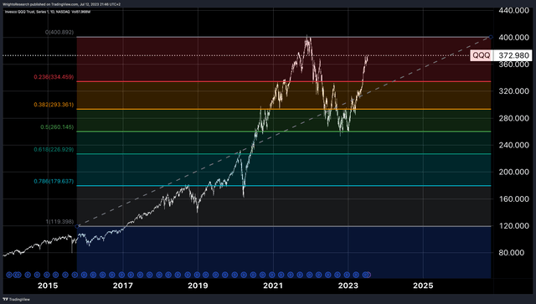Click the TradingView logo at bottom left
Image resolution: width=536 pixels, height=304 pixels.
[16, 299]
